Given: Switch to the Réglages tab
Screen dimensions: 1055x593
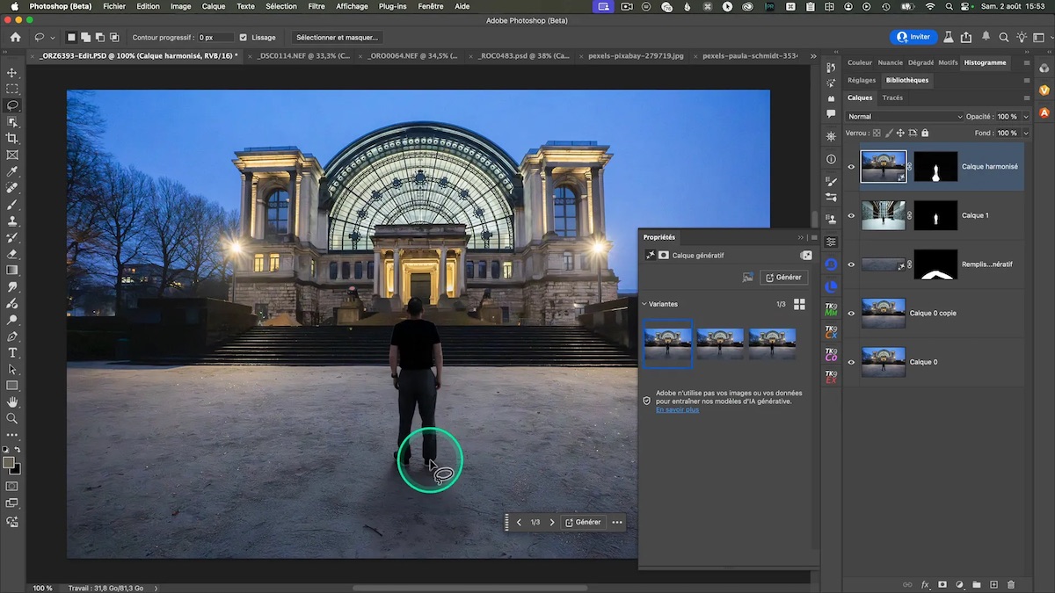Looking at the screenshot, I should click(862, 80).
